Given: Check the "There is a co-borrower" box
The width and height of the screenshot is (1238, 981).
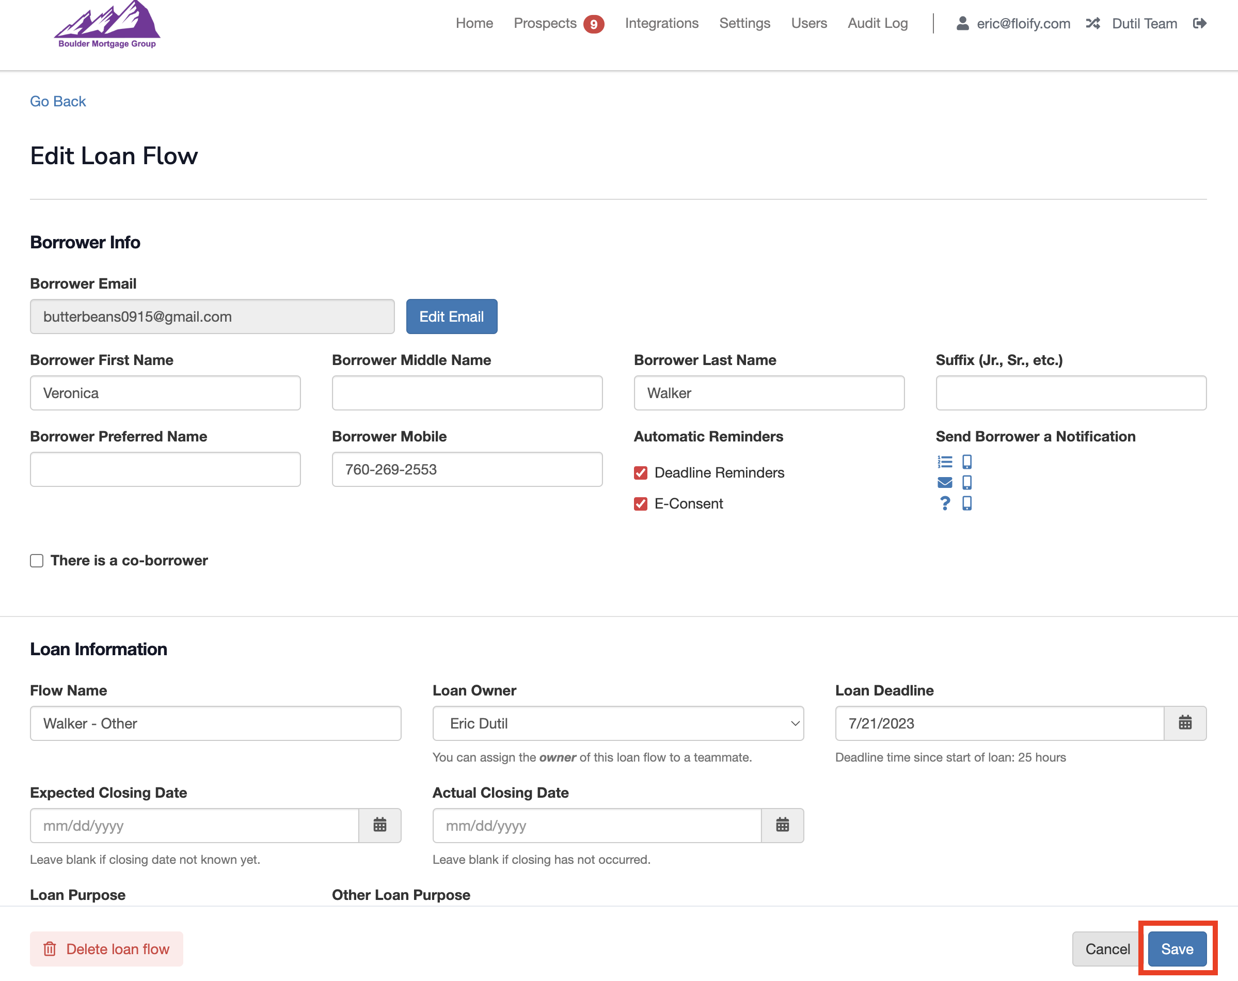Looking at the screenshot, I should point(37,561).
